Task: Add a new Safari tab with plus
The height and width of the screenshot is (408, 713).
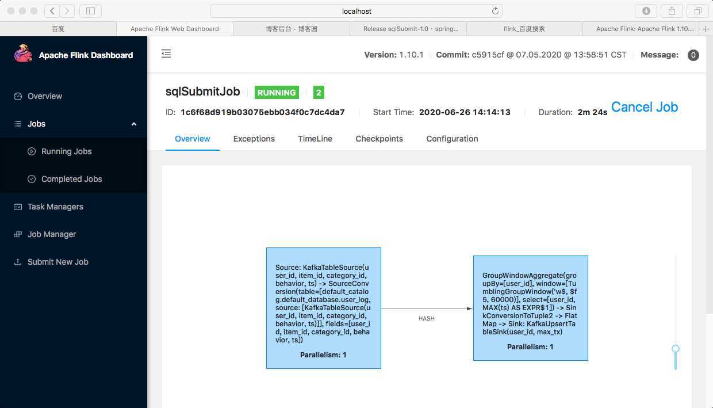Action: (x=706, y=29)
